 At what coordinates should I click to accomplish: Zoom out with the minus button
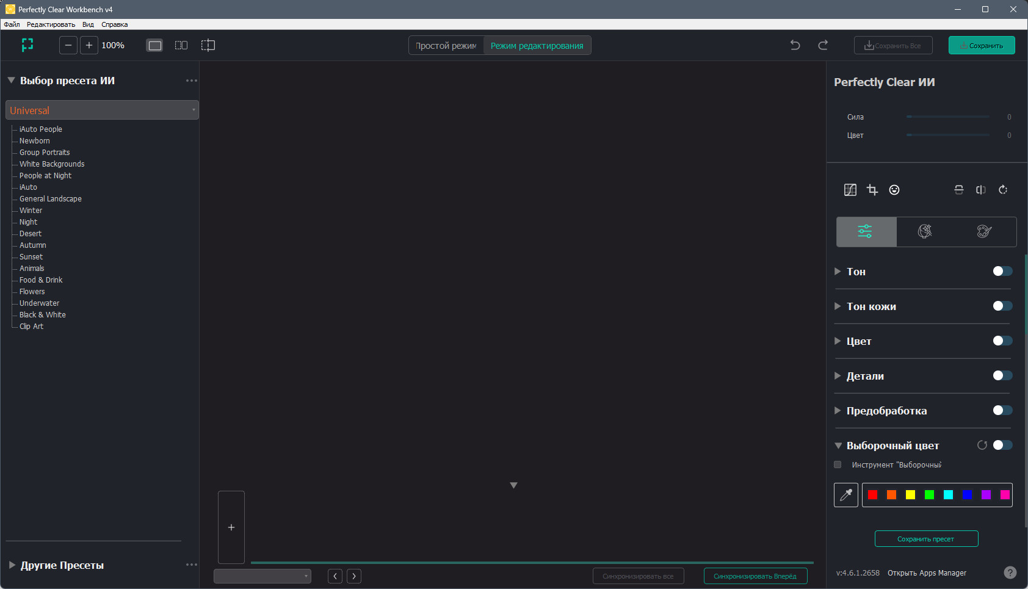[68, 45]
